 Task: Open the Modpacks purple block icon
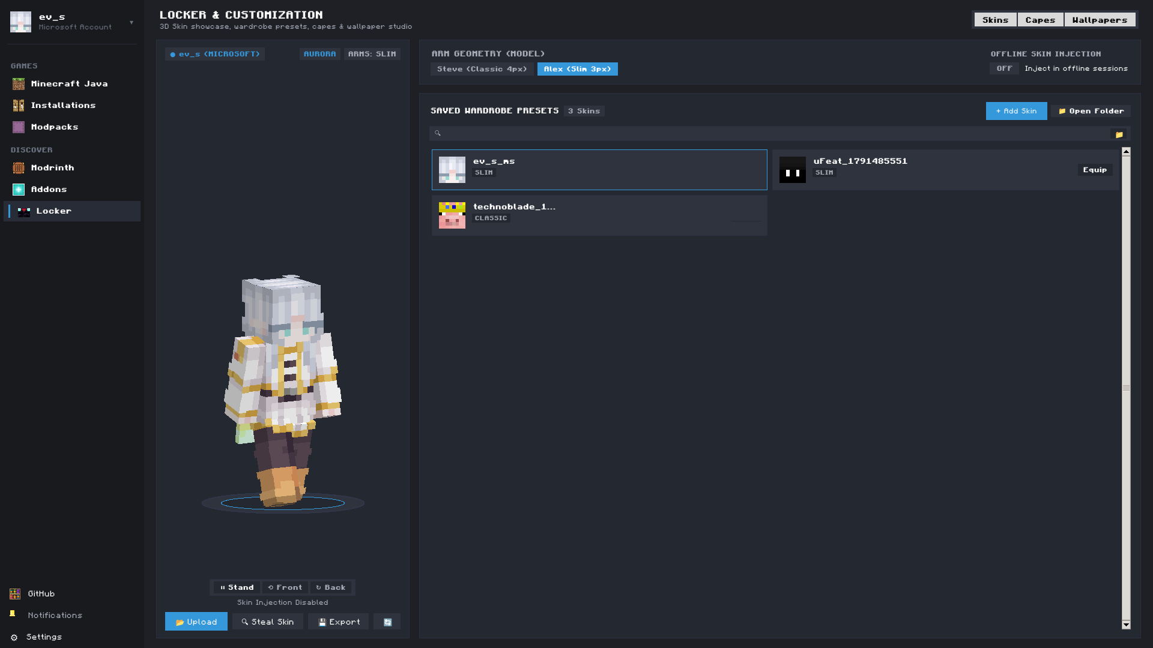[x=19, y=127]
